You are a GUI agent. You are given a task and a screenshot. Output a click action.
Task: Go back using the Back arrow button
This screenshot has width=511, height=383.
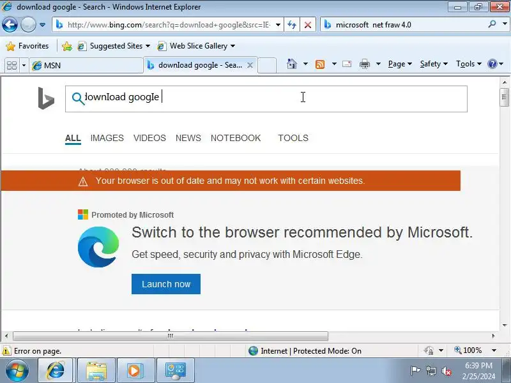coord(10,25)
